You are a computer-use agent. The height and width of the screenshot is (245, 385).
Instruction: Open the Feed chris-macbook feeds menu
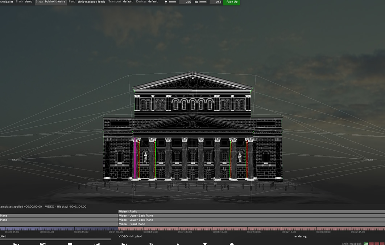click(x=87, y=2)
